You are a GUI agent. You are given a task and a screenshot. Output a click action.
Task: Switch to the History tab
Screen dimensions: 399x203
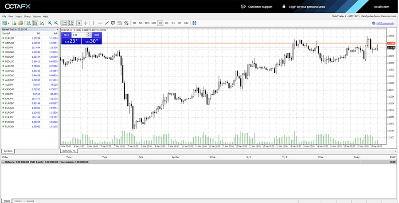coord(18,201)
